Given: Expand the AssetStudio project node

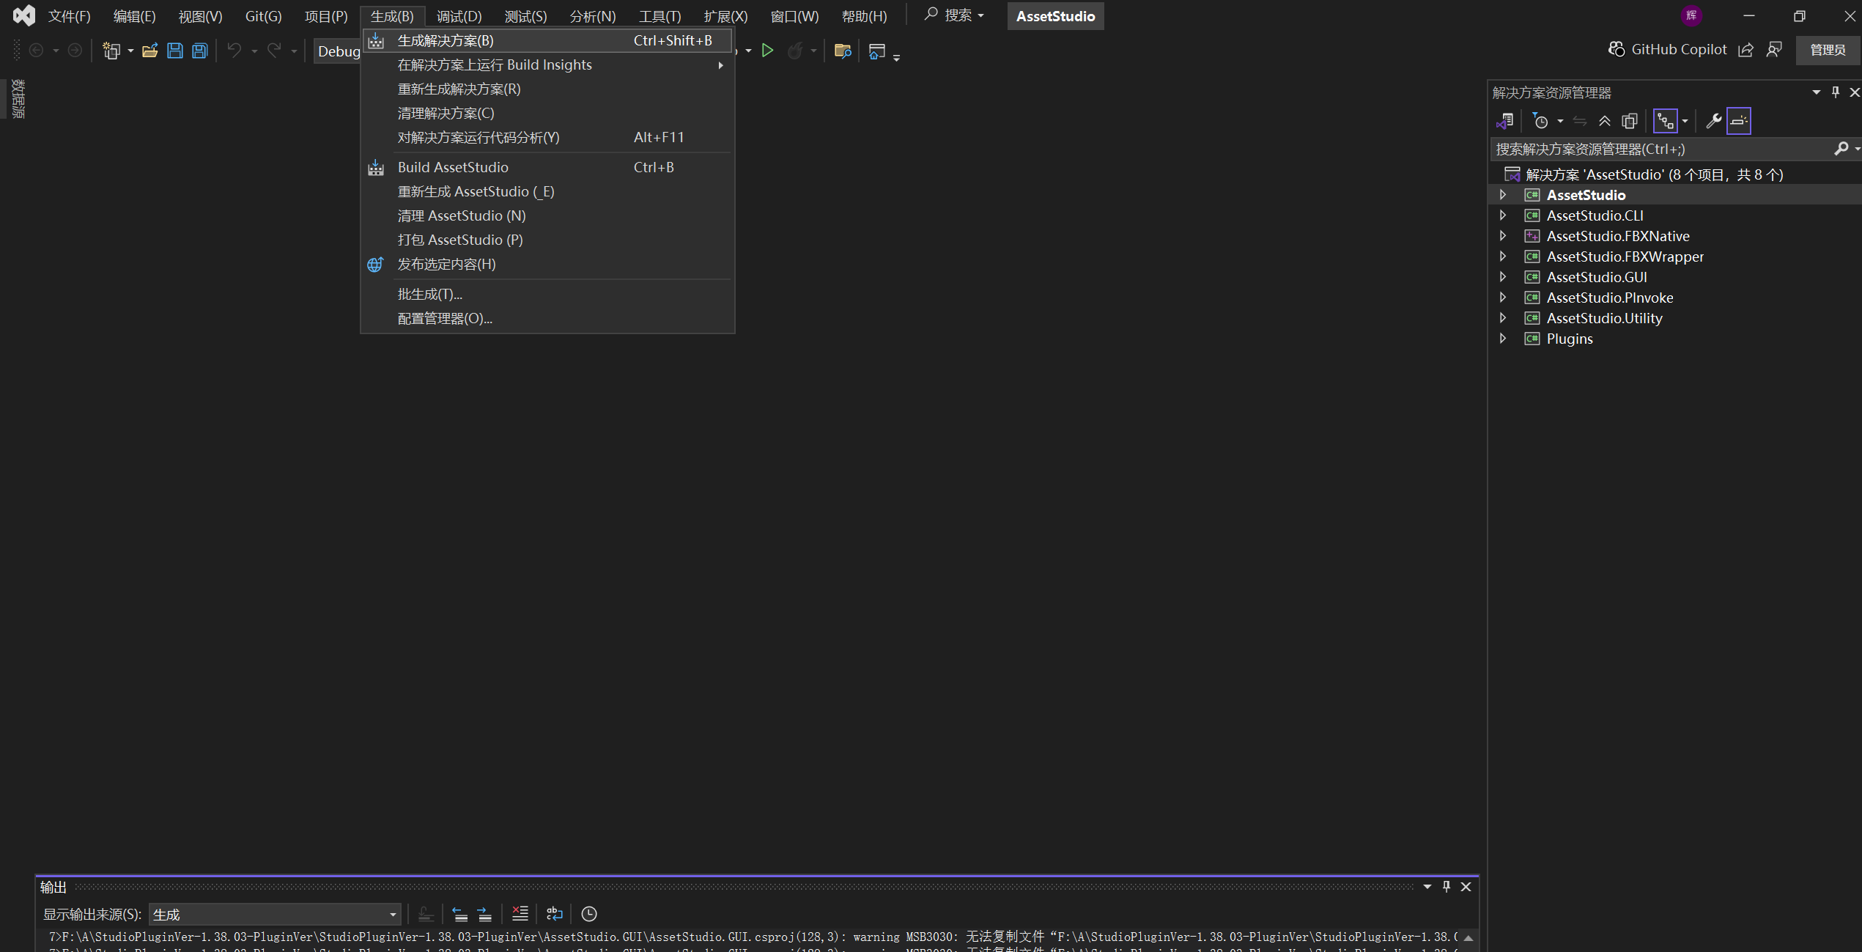Looking at the screenshot, I should (x=1502, y=195).
